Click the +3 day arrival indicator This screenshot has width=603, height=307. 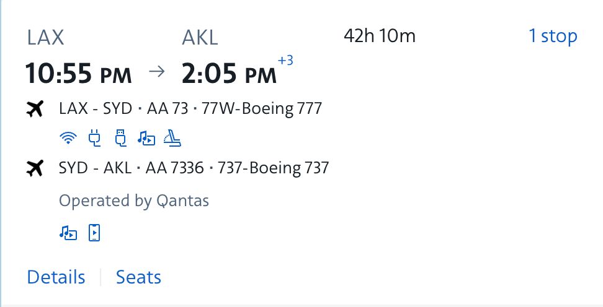pos(285,61)
